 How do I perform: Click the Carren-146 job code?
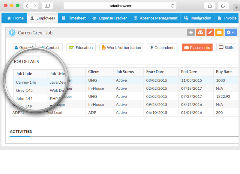pyautogui.click(x=26, y=82)
